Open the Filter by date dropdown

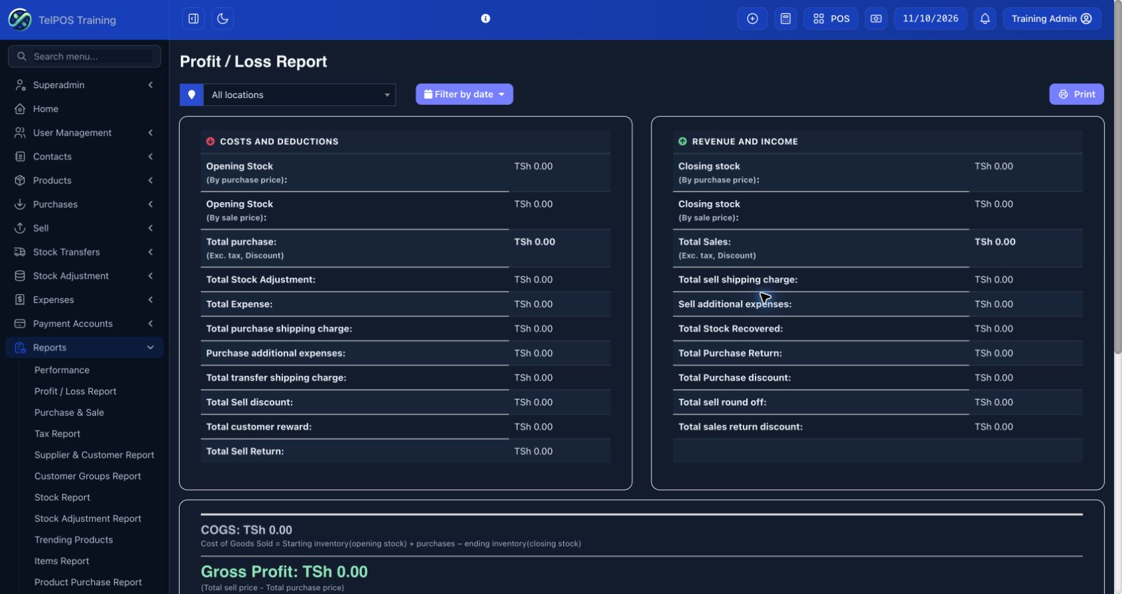pyautogui.click(x=465, y=94)
